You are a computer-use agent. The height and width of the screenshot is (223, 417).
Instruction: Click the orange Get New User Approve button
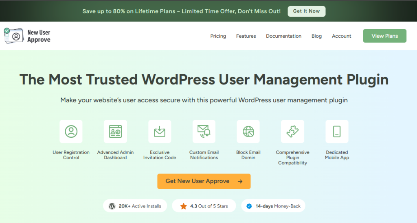204,182
